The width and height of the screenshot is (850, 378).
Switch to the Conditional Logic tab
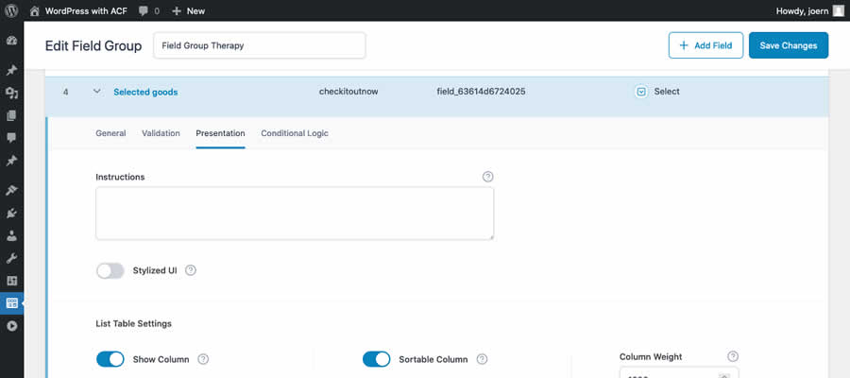click(x=295, y=133)
